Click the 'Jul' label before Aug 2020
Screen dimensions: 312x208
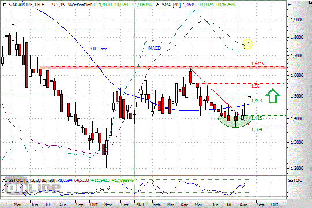tap(47, 205)
